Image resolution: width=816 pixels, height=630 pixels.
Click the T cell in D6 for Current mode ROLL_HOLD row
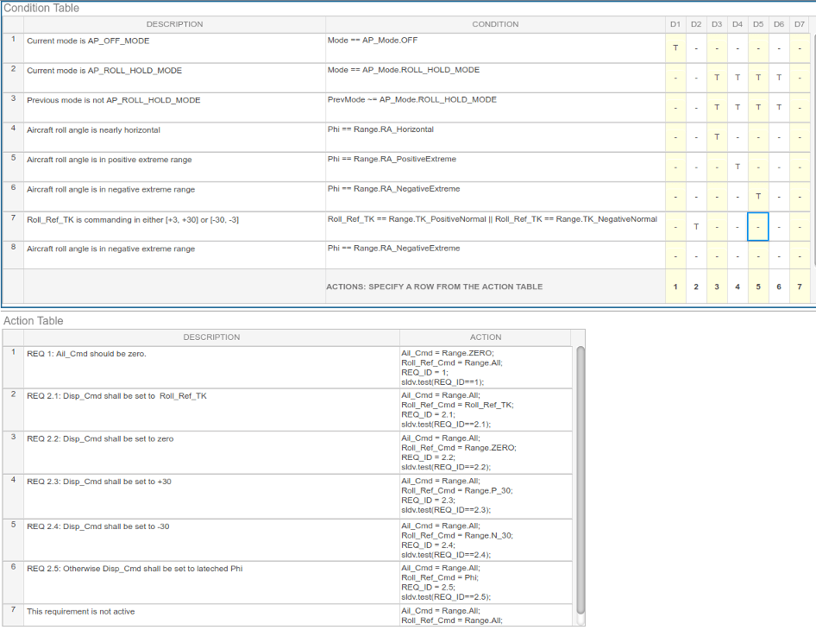779,78
